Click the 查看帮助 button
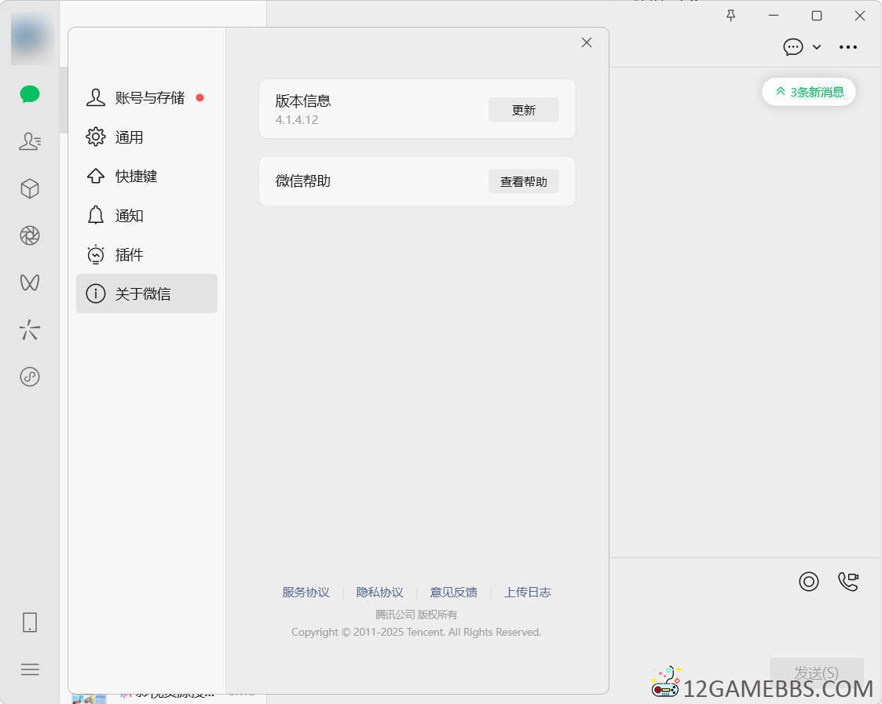 tap(523, 181)
